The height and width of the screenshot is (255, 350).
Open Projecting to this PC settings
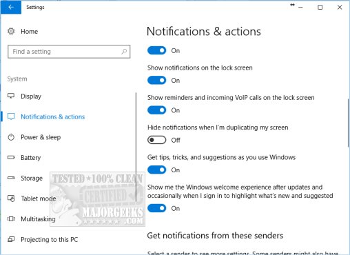coord(50,239)
